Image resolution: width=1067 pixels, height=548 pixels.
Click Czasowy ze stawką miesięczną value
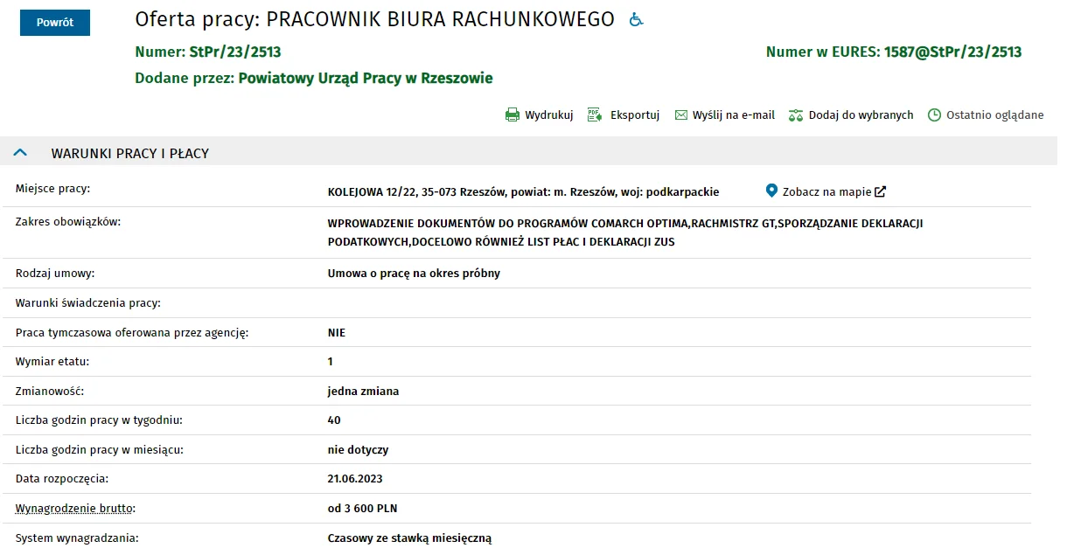coord(409,538)
